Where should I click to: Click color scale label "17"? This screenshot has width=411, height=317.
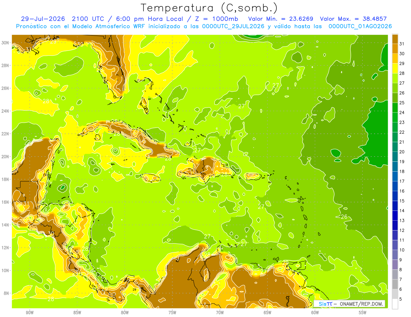(402, 181)
